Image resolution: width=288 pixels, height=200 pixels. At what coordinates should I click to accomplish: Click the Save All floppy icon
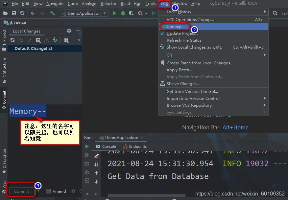(x=14, y=13)
